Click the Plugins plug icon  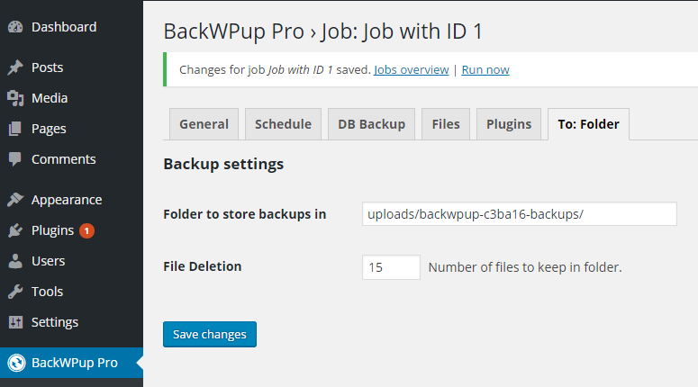click(15, 230)
